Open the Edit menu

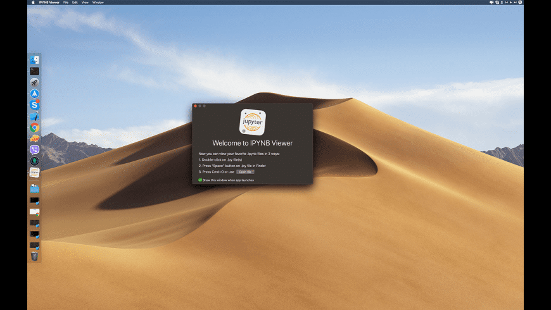click(75, 3)
